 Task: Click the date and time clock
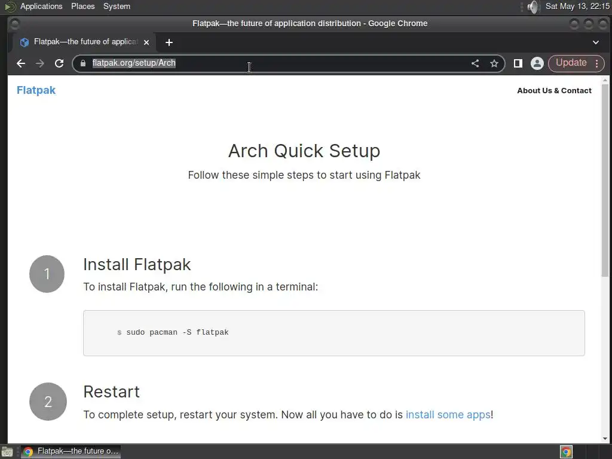pyautogui.click(x=577, y=6)
